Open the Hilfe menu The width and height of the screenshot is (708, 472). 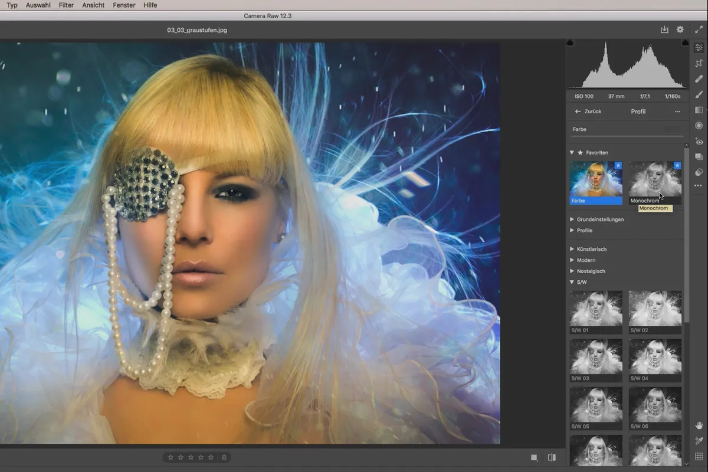pyautogui.click(x=150, y=5)
